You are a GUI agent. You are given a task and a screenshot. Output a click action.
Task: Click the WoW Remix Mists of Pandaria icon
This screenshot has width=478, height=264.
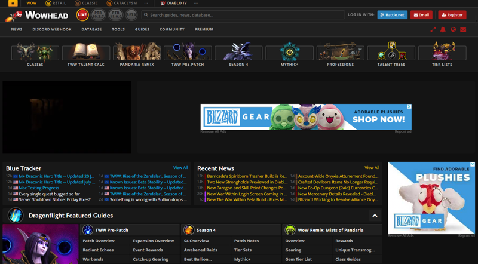pyautogui.click(x=290, y=230)
